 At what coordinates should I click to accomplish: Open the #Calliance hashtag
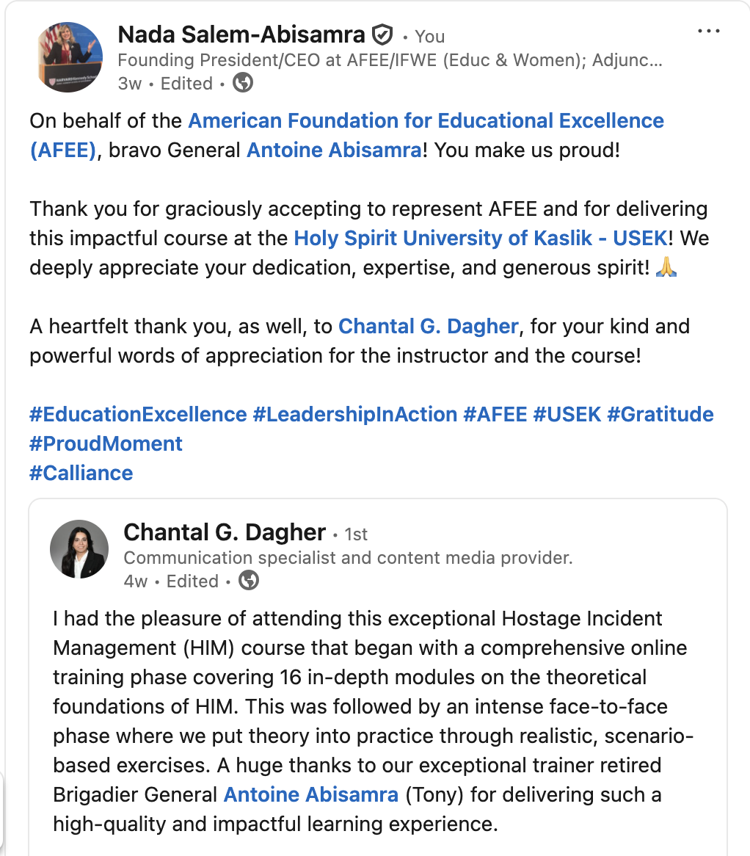(81, 474)
